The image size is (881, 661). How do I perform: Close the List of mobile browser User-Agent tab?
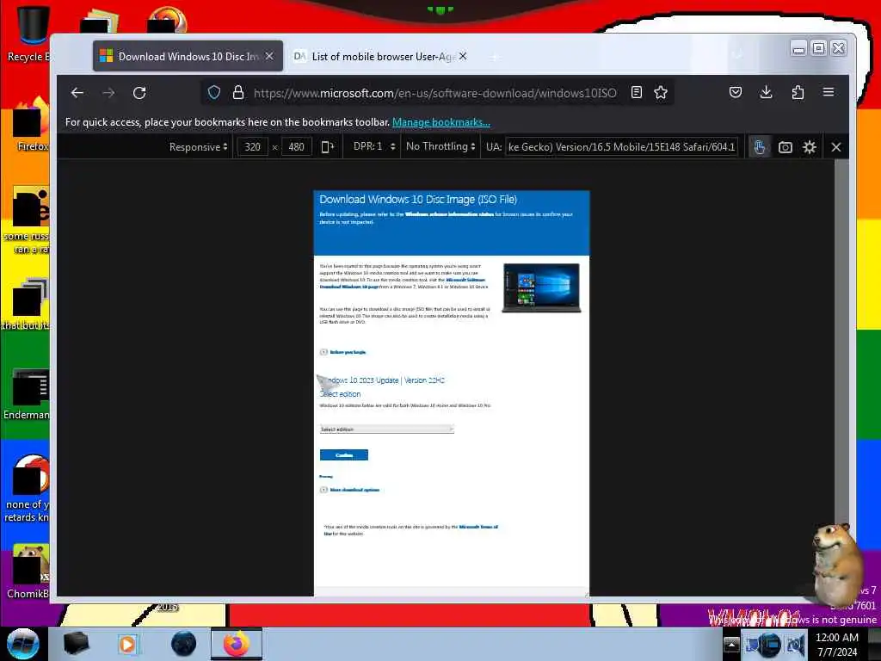click(x=462, y=56)
